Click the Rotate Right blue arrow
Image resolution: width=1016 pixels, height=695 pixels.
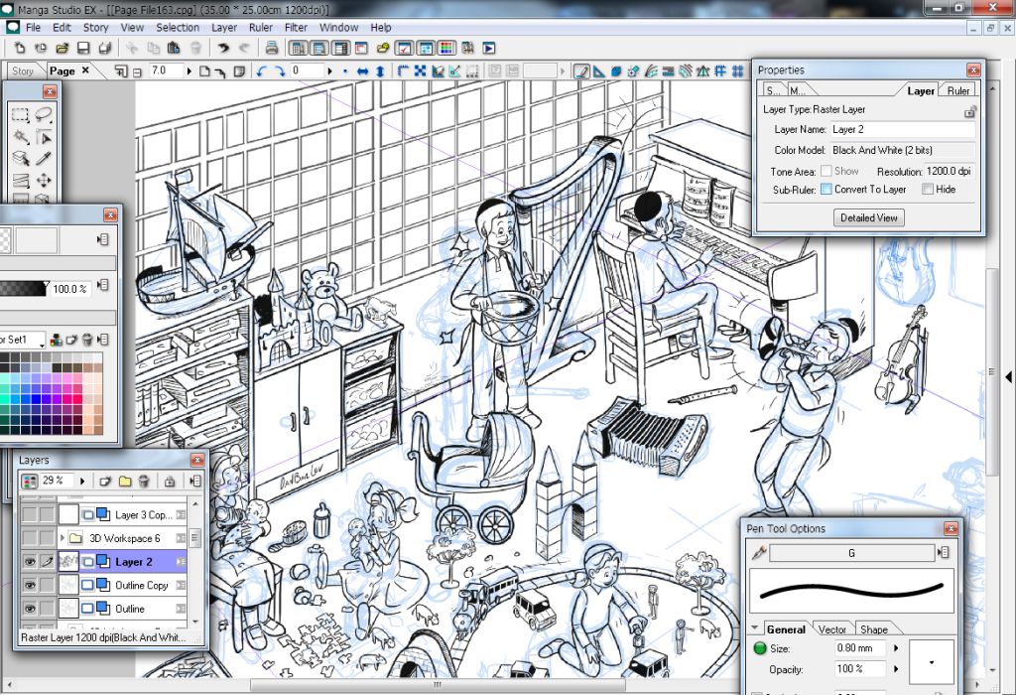[279, 70]
